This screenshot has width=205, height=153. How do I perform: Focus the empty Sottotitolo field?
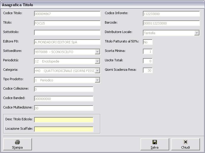[67, 33]
